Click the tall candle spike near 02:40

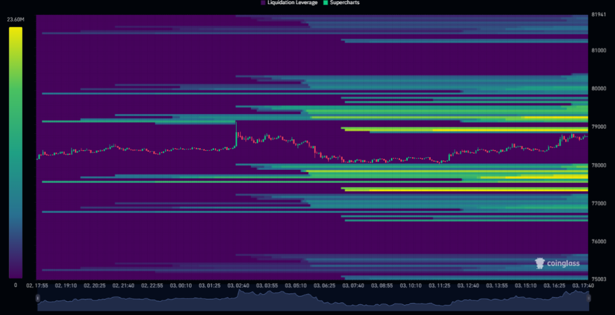[x=236, y=134]
